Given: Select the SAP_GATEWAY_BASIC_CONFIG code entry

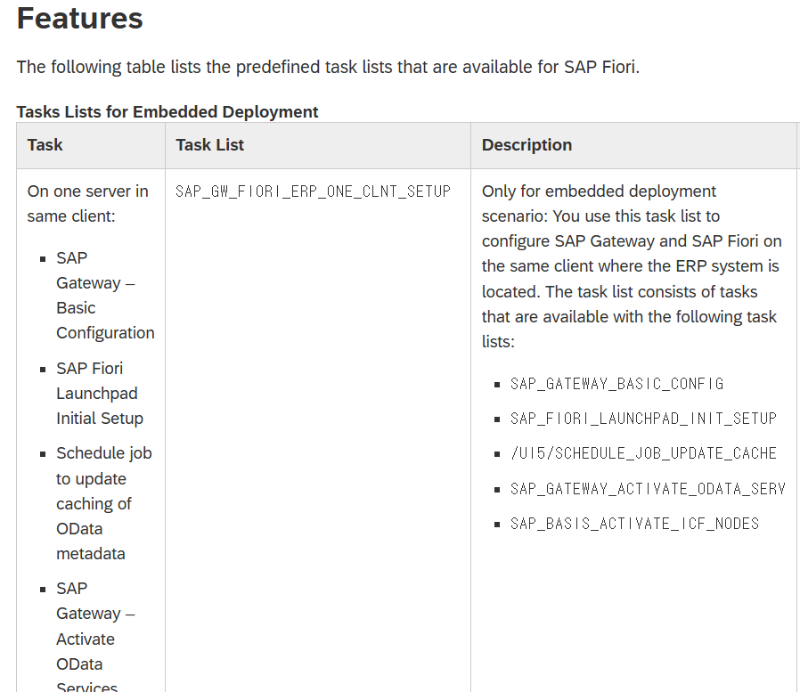Looking at the screenshot, I should pyautogui.click(x=616, y=384).
